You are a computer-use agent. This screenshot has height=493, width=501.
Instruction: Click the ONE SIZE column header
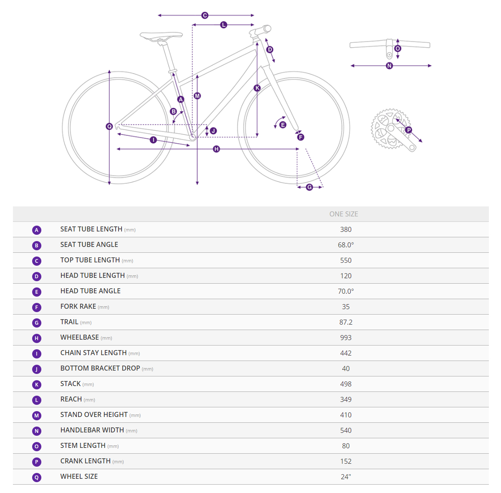click(x=344, y=214)
